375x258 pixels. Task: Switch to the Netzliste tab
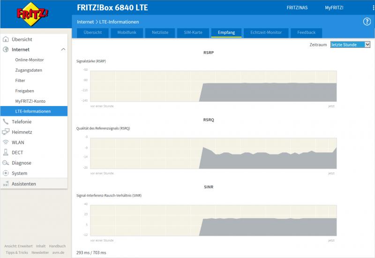(x=160, y=32)
